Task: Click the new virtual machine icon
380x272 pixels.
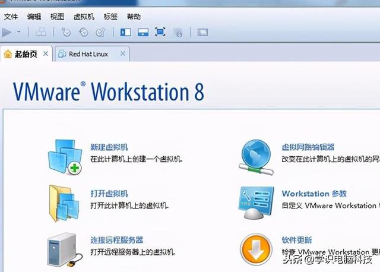Action: pos(65,157)
